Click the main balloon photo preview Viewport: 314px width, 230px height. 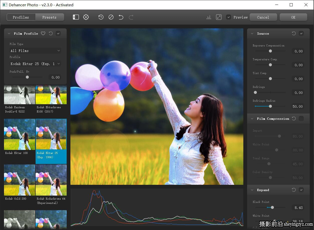click(x=157, y=106)
